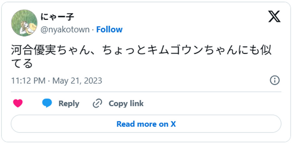Viewport: 292px width, 144px height.
Task: Select the Copy link text
Action: [x=126, y=103]
